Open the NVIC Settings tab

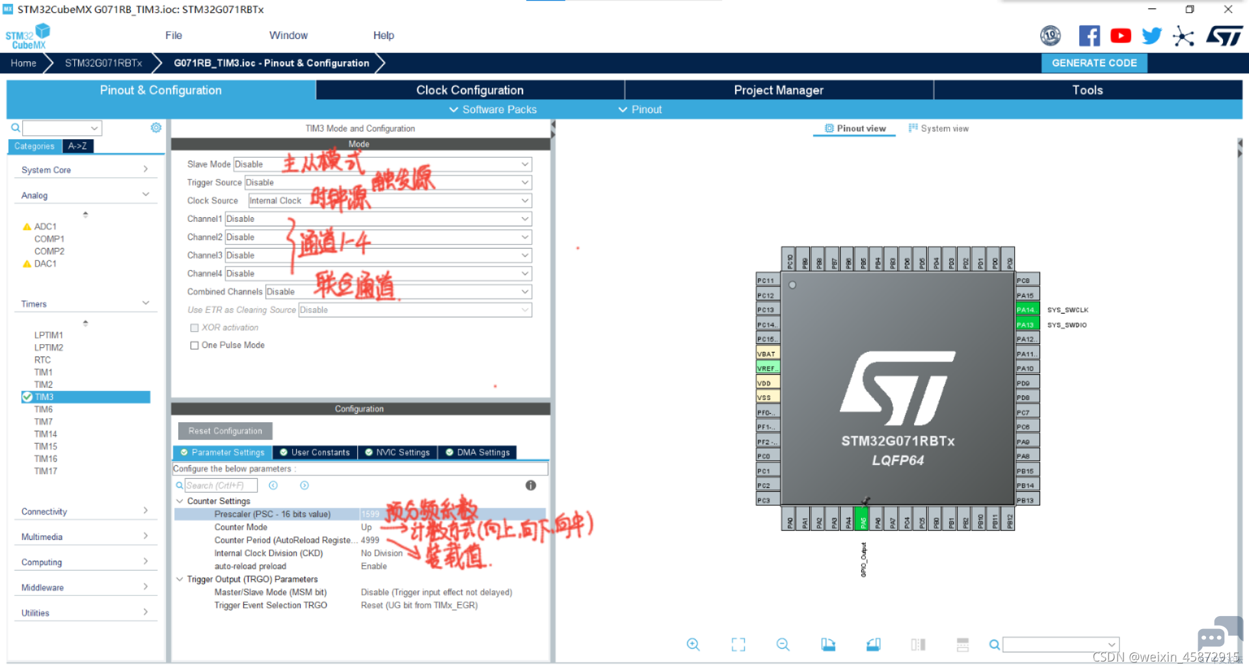(397, 452)
